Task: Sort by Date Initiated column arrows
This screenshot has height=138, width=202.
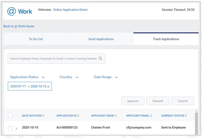Action: pos(44,116)
